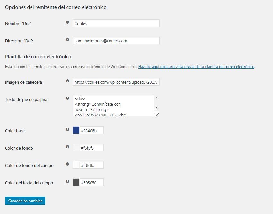Viewport: 273px width, 214px height.
Task: Click help icon beside Dirección "De"
Action: 67,39
